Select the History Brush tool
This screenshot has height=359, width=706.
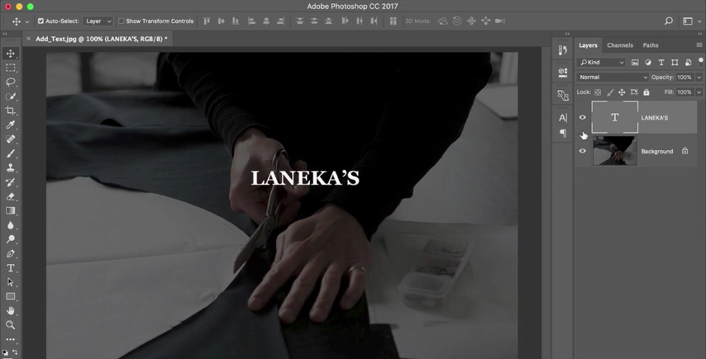10,182
